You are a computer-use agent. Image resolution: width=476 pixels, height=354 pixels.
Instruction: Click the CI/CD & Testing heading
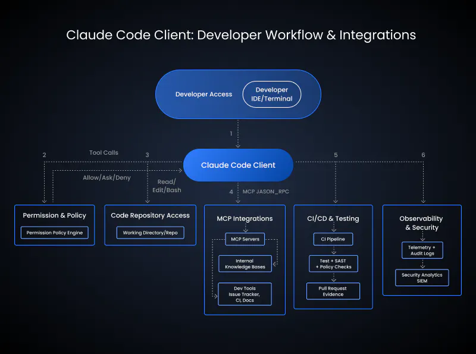click(333, 218)
